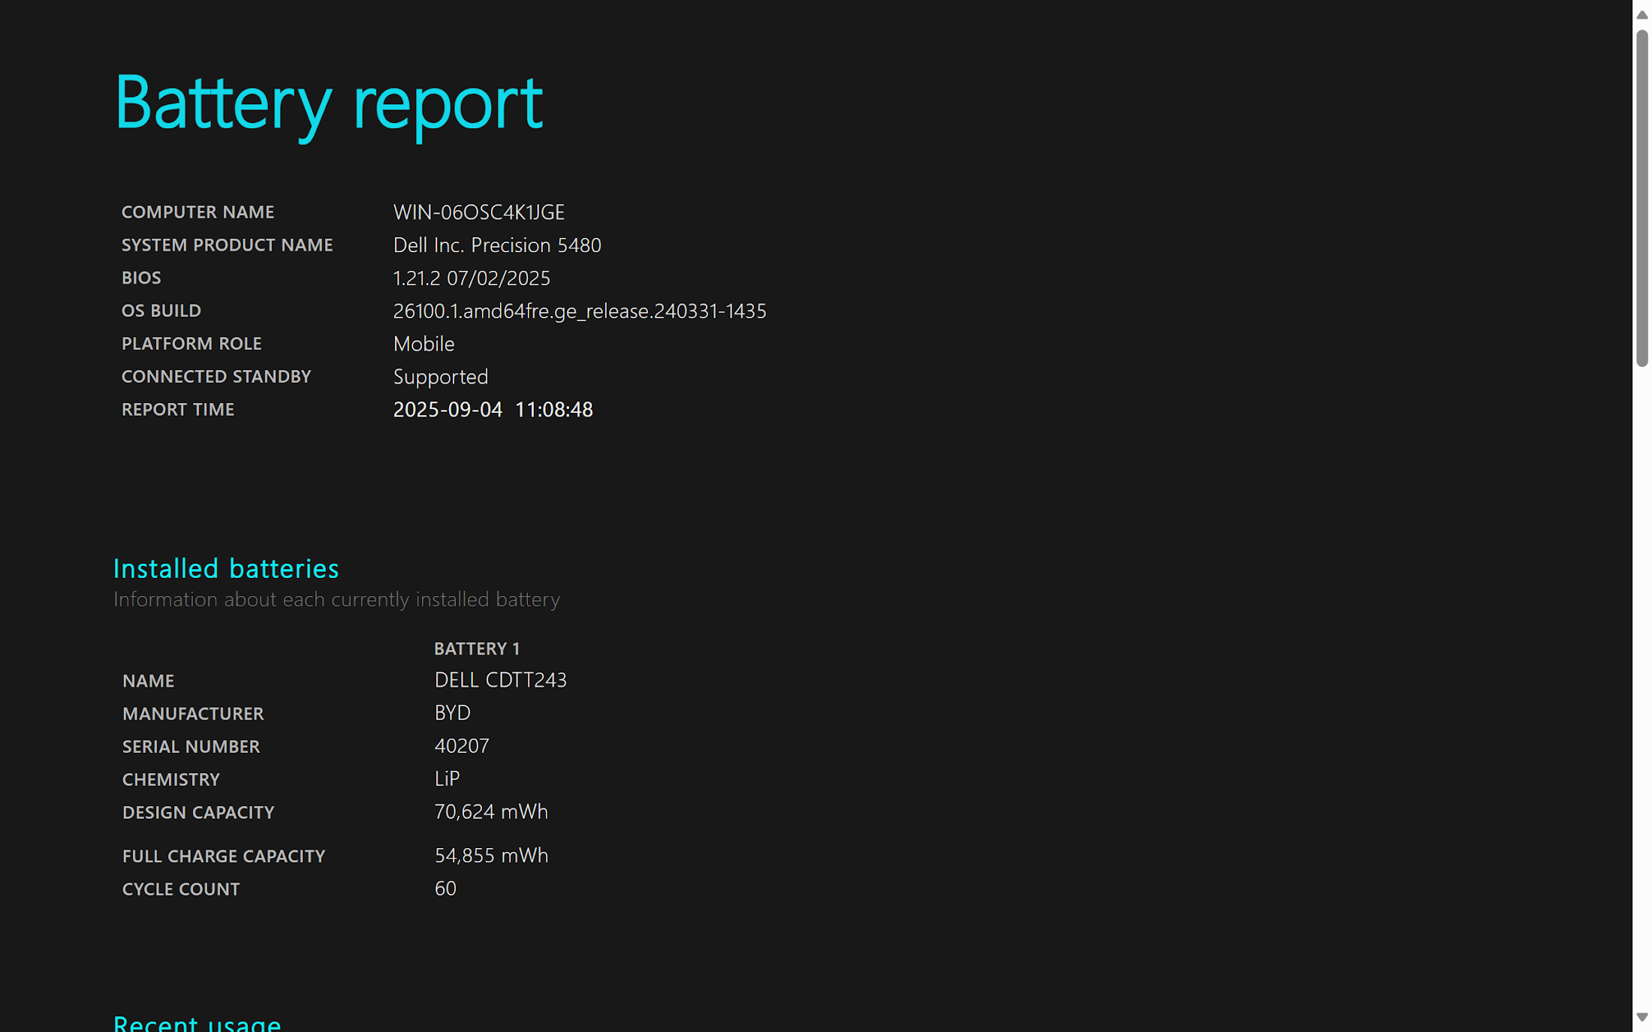Click the NAME row label
The width and height of the screenshot is (1652, 1032).
click(x=148, y=681)
